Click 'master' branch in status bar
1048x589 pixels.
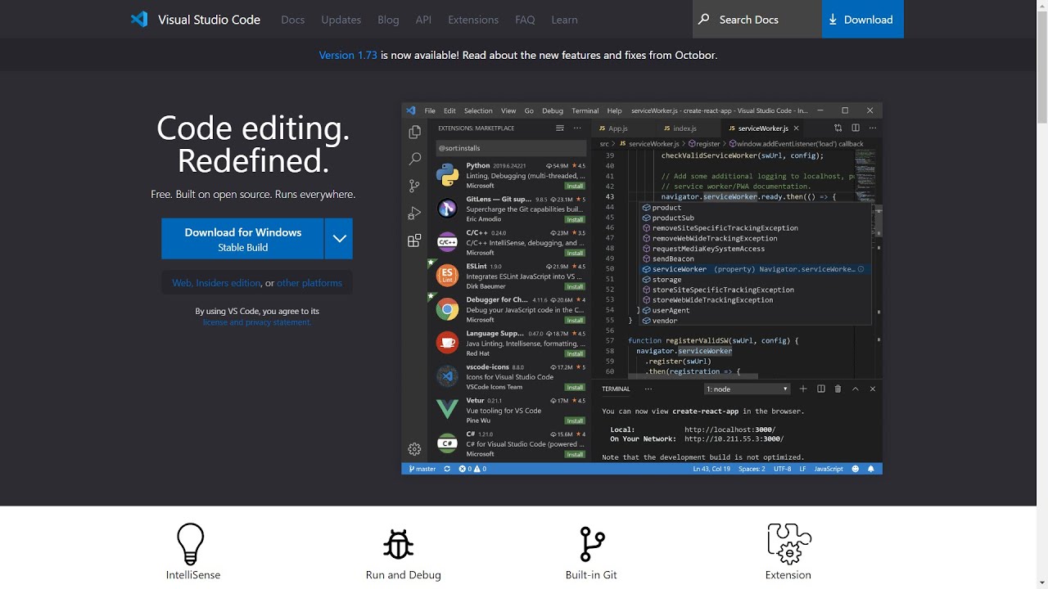[x=422, y=469]
